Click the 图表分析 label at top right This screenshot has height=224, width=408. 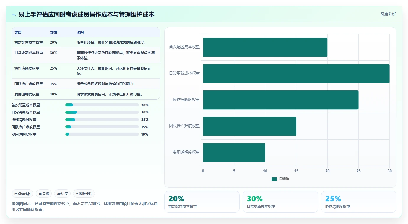click(388, 14)
